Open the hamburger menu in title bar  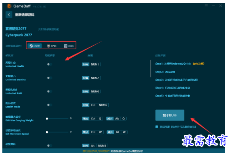(x=206, y=6)
